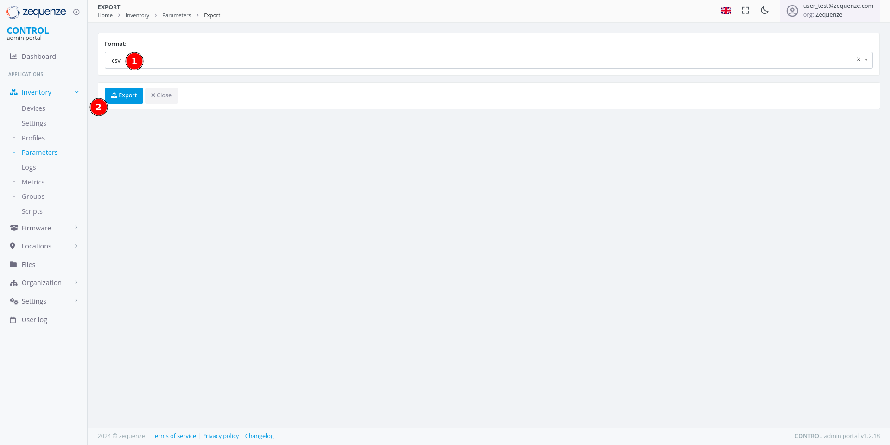Open Devices from the Inventory menu
The height and width of the screenshot is (445, 890).
click(x=33, y=108)
